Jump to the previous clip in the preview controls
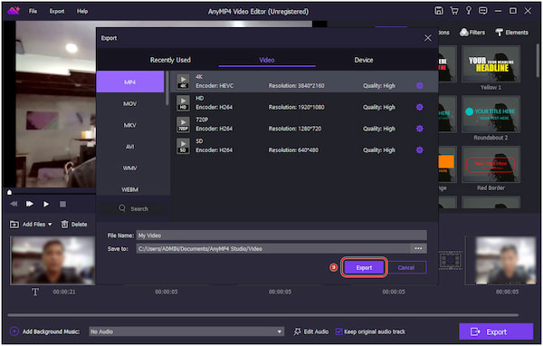Image resolution: width=543 pixels, height=346 pixels. 14,204
